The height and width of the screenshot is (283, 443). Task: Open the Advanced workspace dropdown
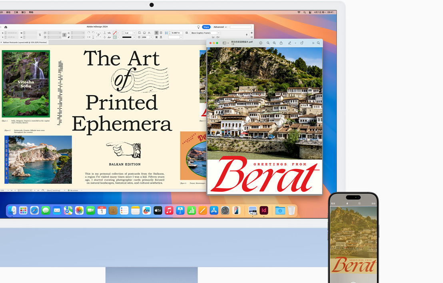coord(220,27)
